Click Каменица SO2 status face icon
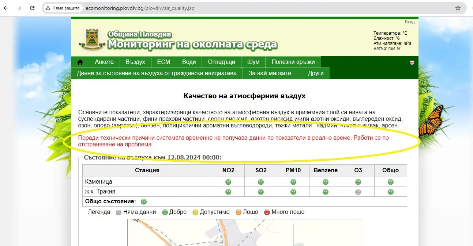473x246 pixels. click(261, 182)
